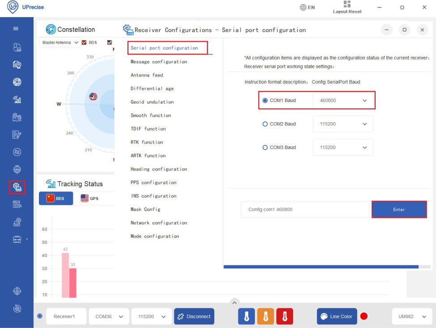Click the red thermometer button

tap(284, 316)
